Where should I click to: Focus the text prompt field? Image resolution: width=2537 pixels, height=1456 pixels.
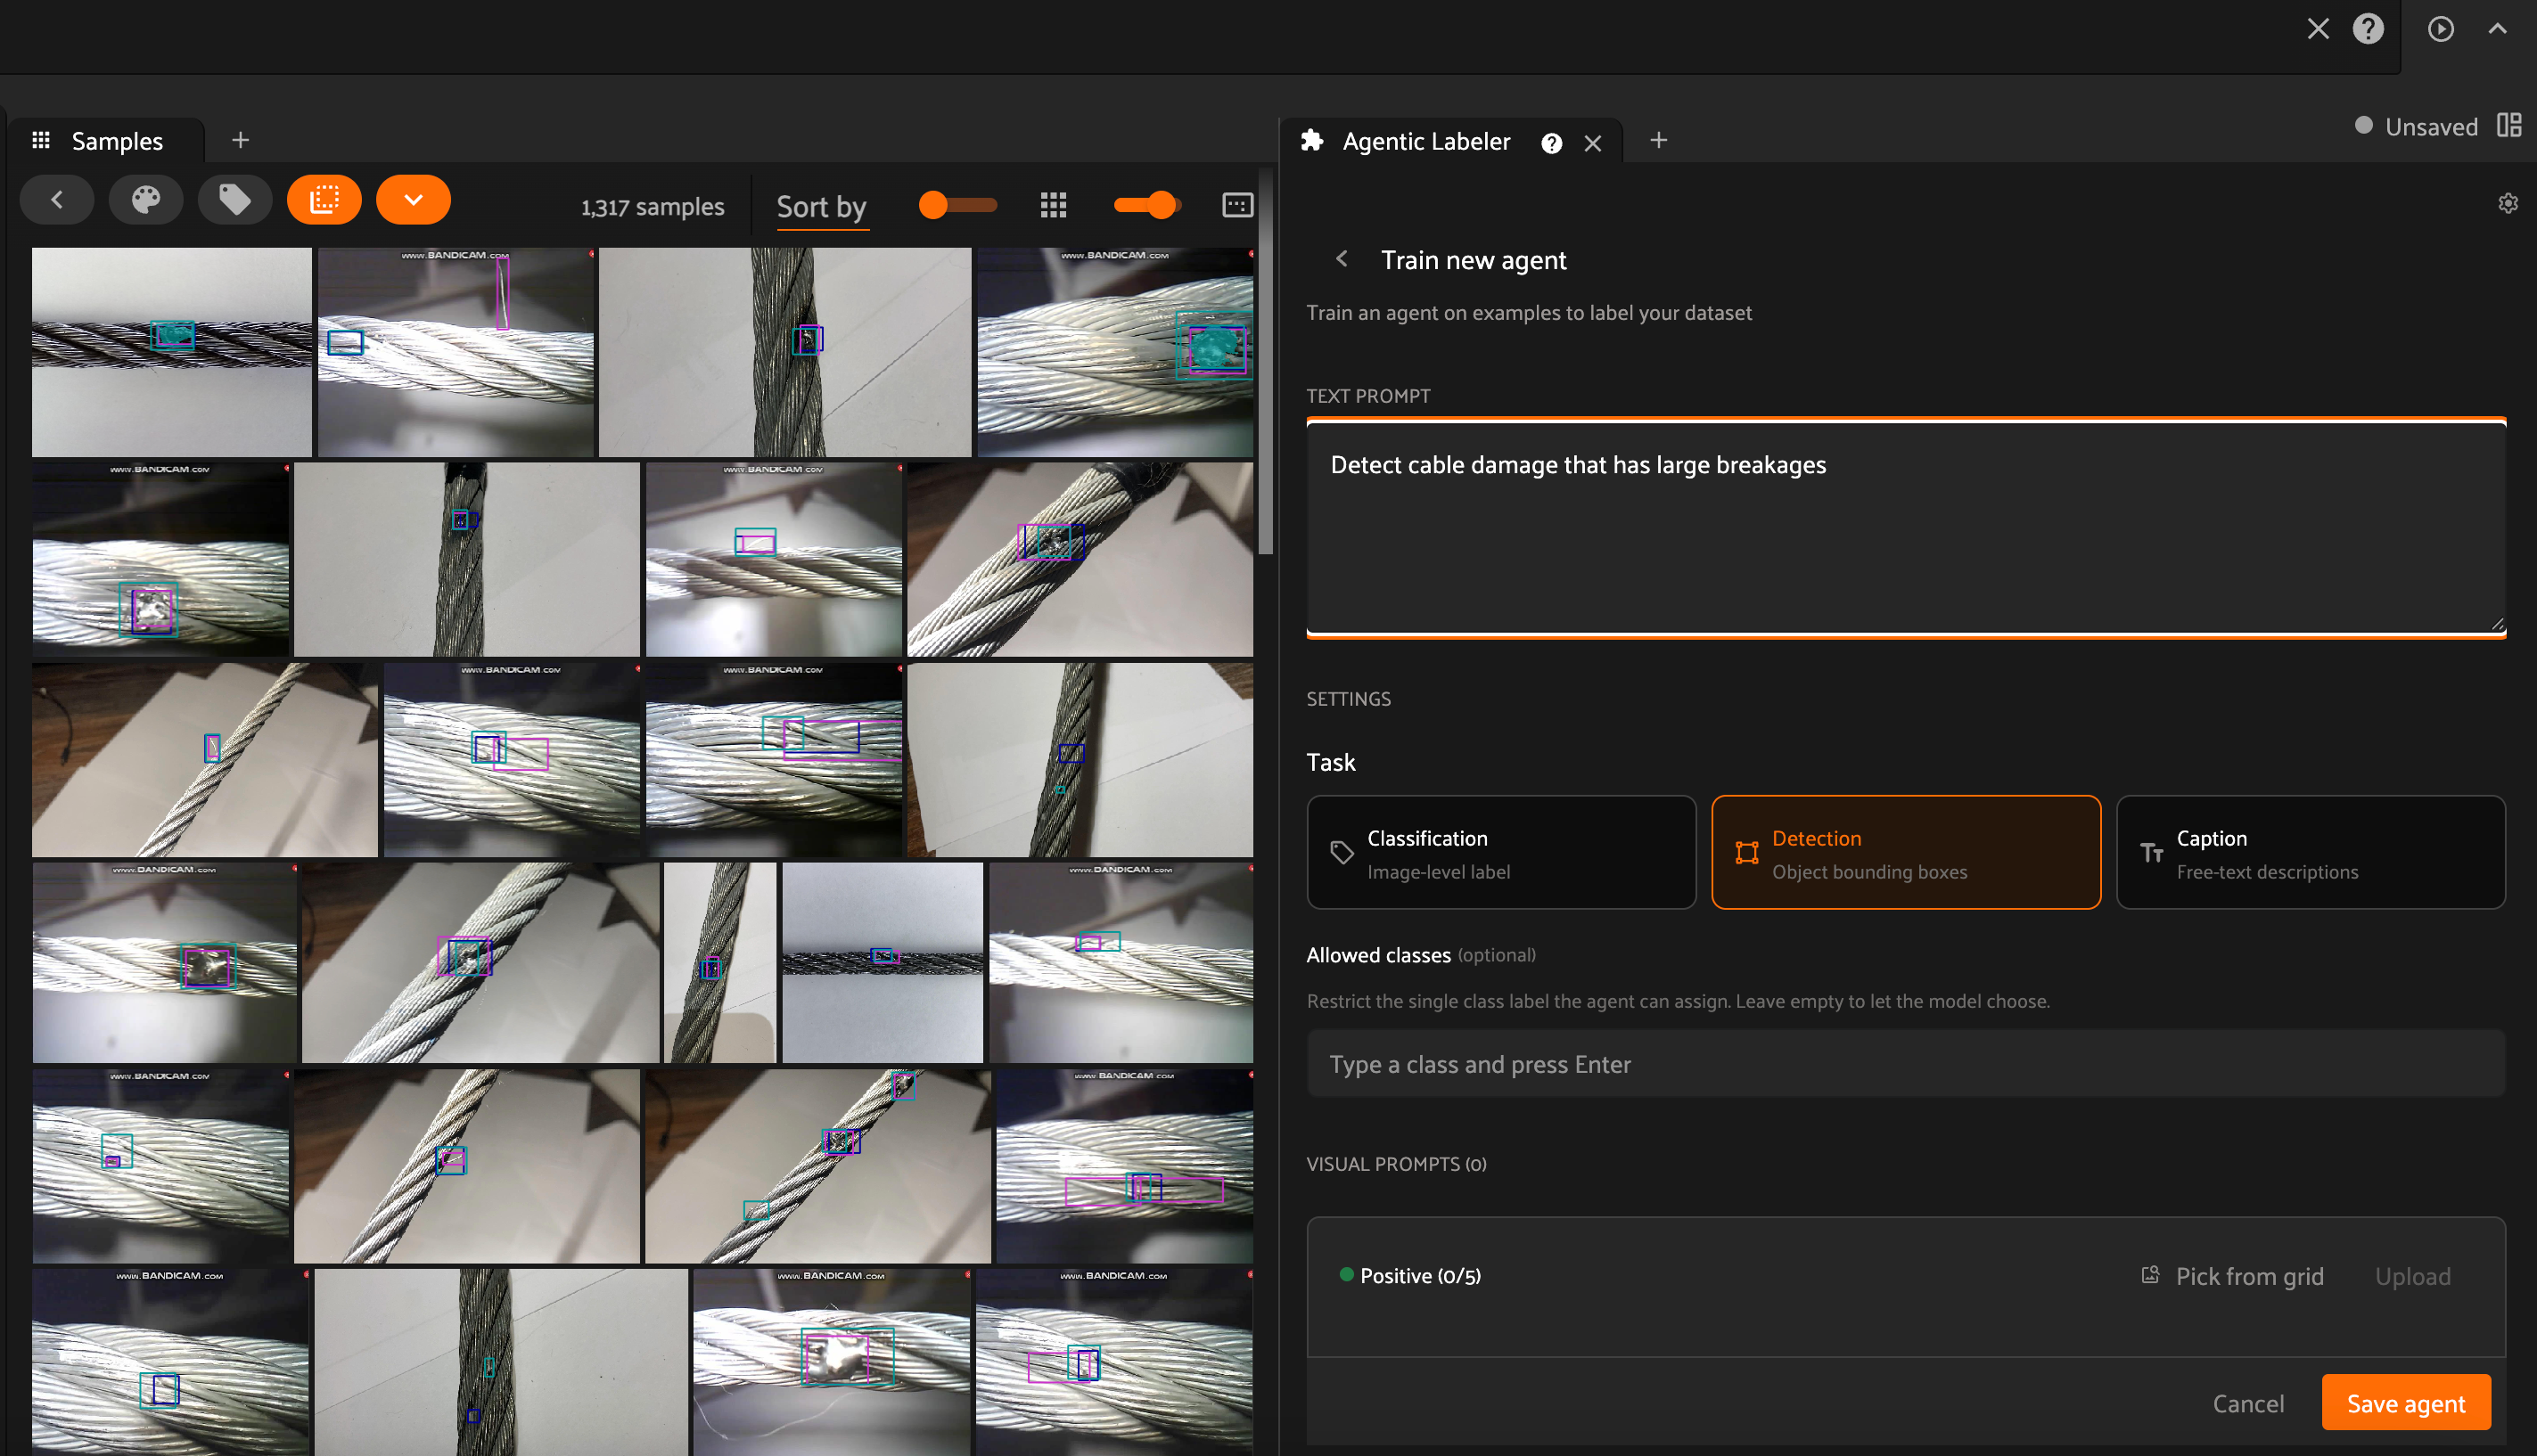[x=1906, y=527]
